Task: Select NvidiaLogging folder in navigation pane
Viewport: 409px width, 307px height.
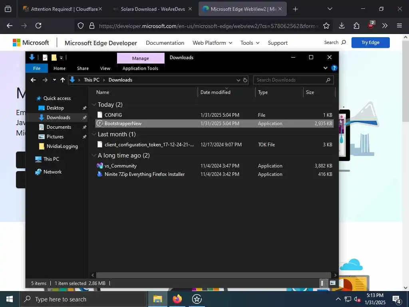Action: click(62, 146)
